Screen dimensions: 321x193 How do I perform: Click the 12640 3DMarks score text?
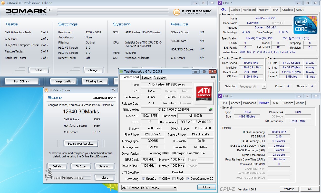[81, 112]
